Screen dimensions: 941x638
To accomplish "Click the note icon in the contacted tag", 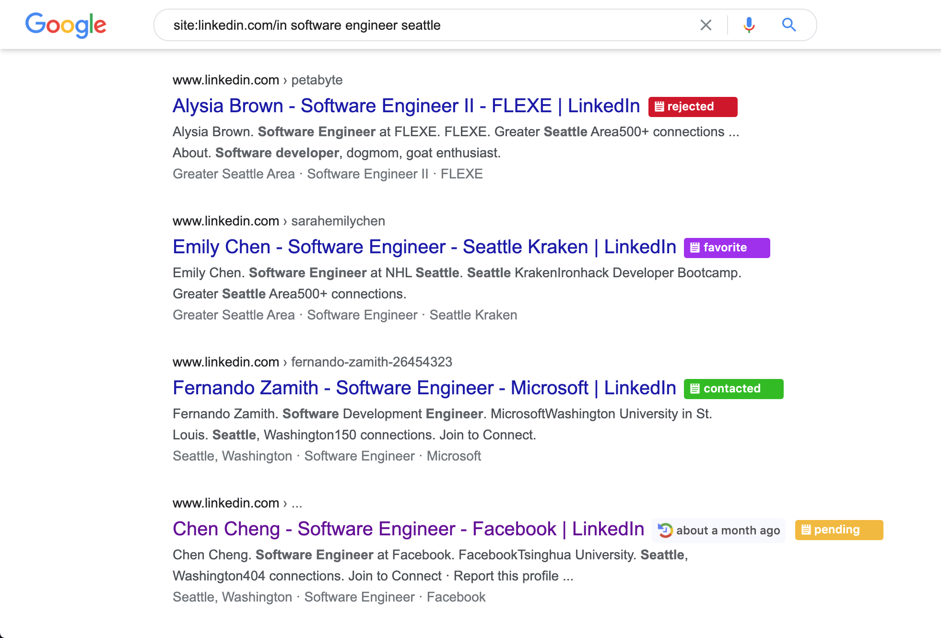I will coord(695,389).
